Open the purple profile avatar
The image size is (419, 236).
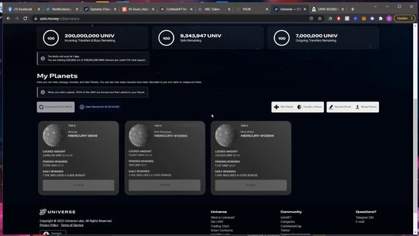click(x=389, y=18)
